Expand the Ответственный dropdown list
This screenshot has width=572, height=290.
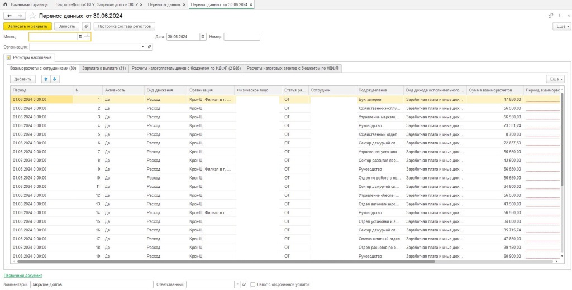pos(238,284)
